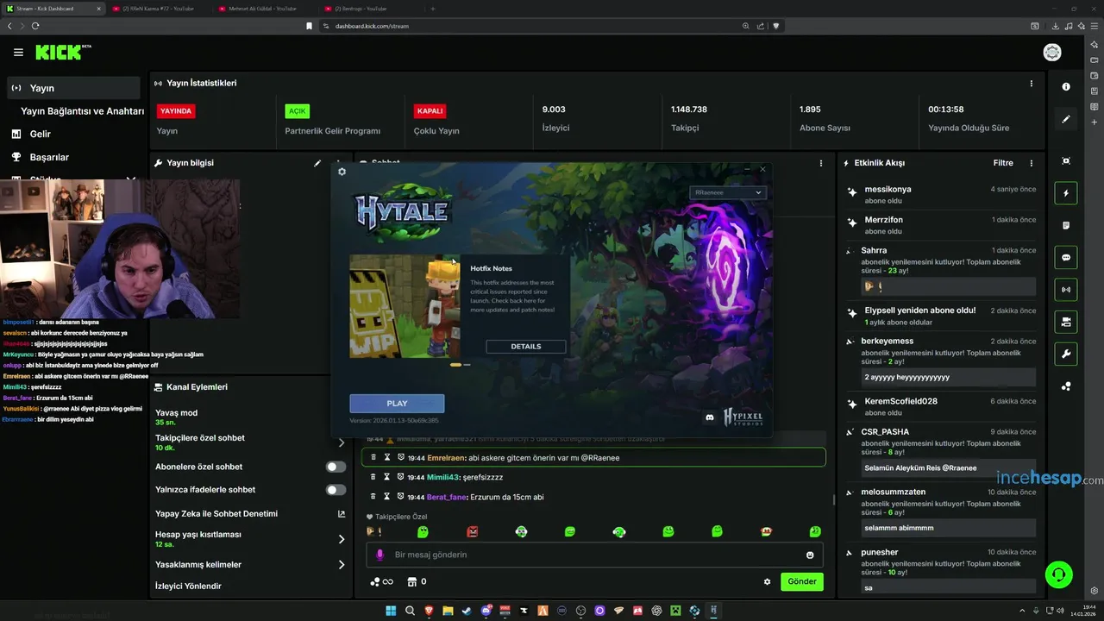The image size is (1104, 621).
Task: Open Windows Start menu
Action: coord(391,611)
